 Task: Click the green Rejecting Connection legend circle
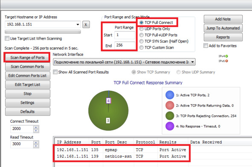(x=170, y=116)
